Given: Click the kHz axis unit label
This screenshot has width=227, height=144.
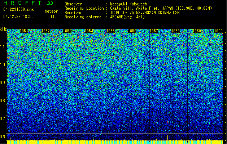Looking at the screenshot, I should (3, 29).
